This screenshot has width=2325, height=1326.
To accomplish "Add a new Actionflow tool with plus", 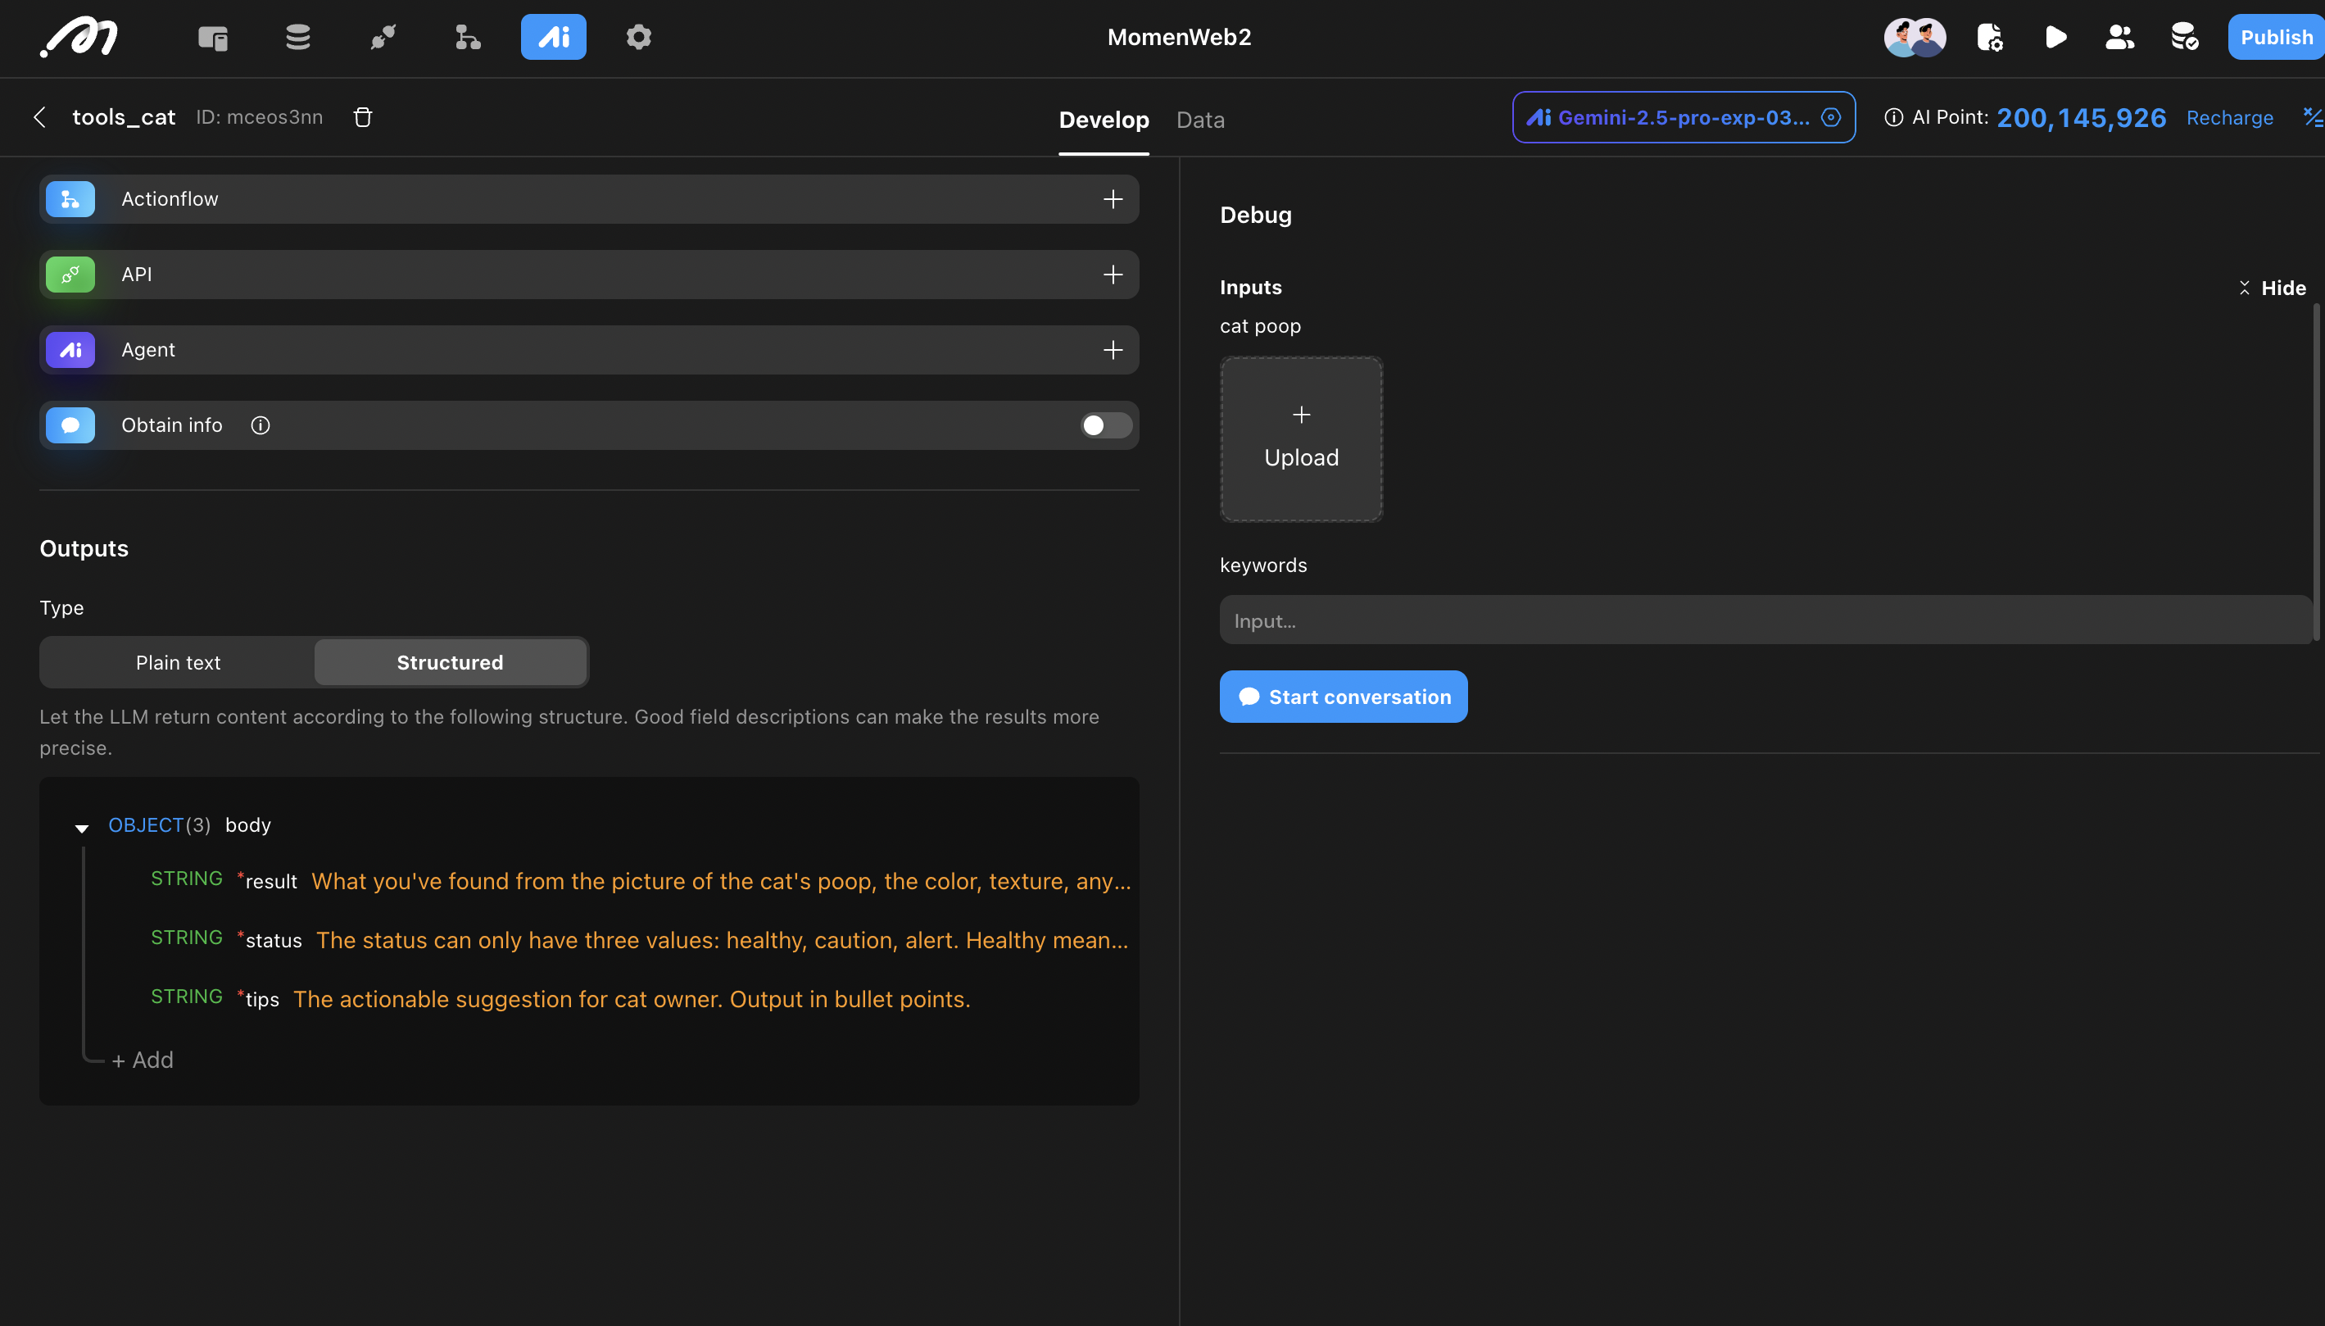I will [1113, 199].
